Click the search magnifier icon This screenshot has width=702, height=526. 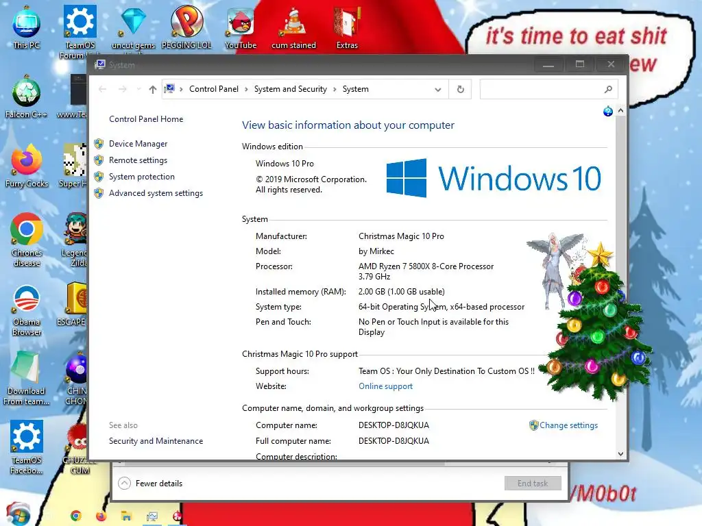click(x=608, y=90)
